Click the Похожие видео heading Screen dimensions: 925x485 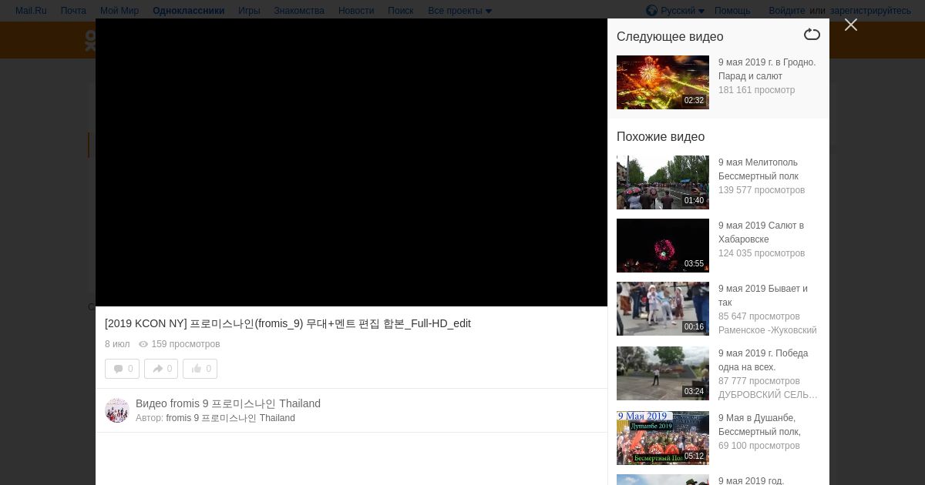click(661, 137)
